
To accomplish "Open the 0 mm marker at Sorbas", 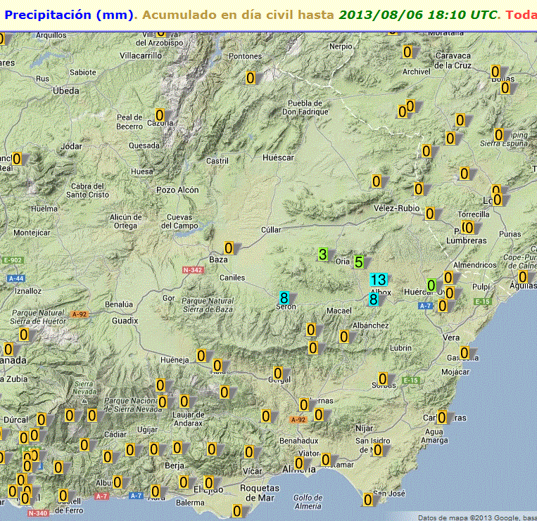I will pos(383,379).
